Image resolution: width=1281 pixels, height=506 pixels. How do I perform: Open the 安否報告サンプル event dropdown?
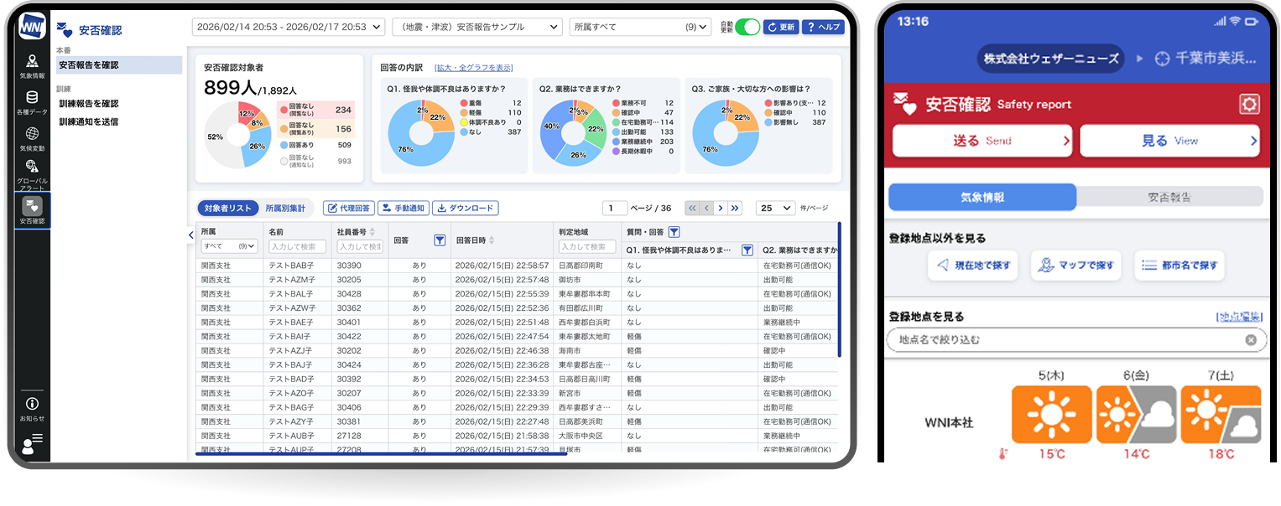click(x=476, y=27)
